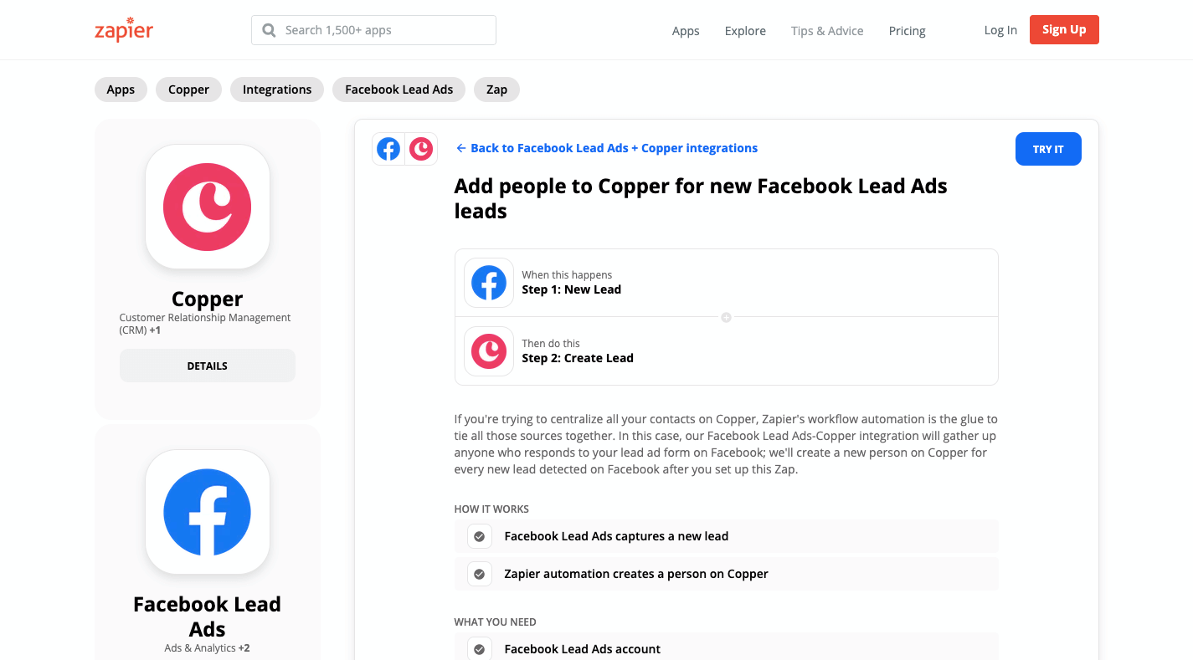
Task: Click the small Copper icon in header
Action: pos(421,149)
